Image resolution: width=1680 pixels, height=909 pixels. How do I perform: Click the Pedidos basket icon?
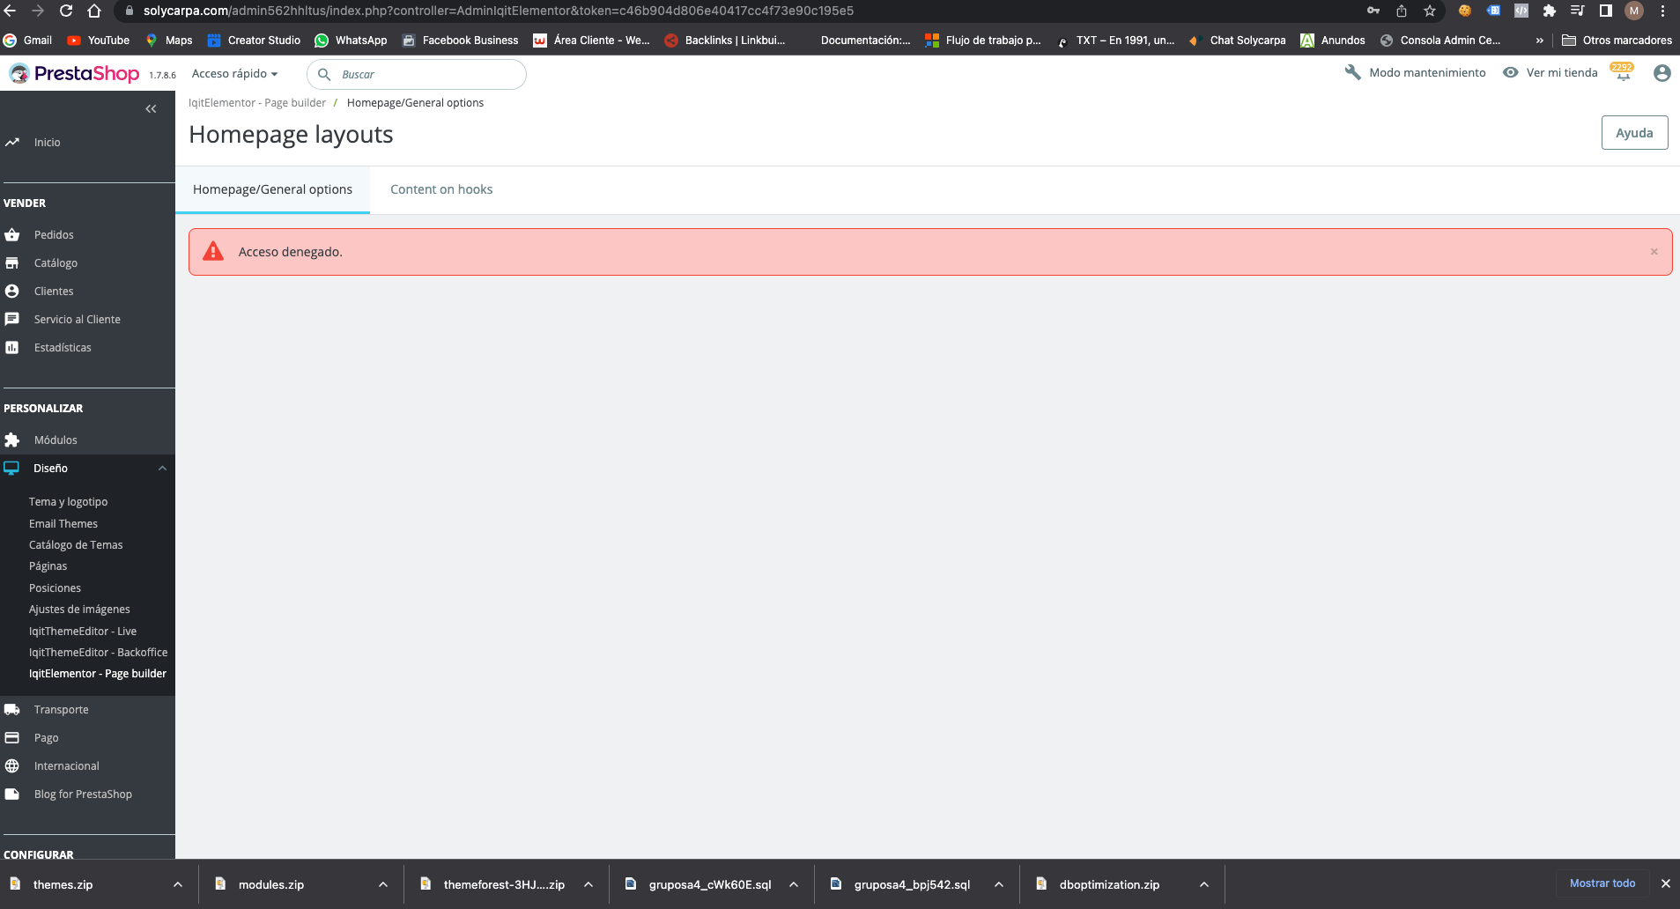12,234
